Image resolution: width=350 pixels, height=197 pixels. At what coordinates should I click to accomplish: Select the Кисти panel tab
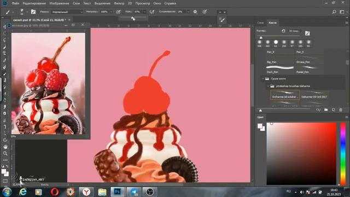[272, 23]
